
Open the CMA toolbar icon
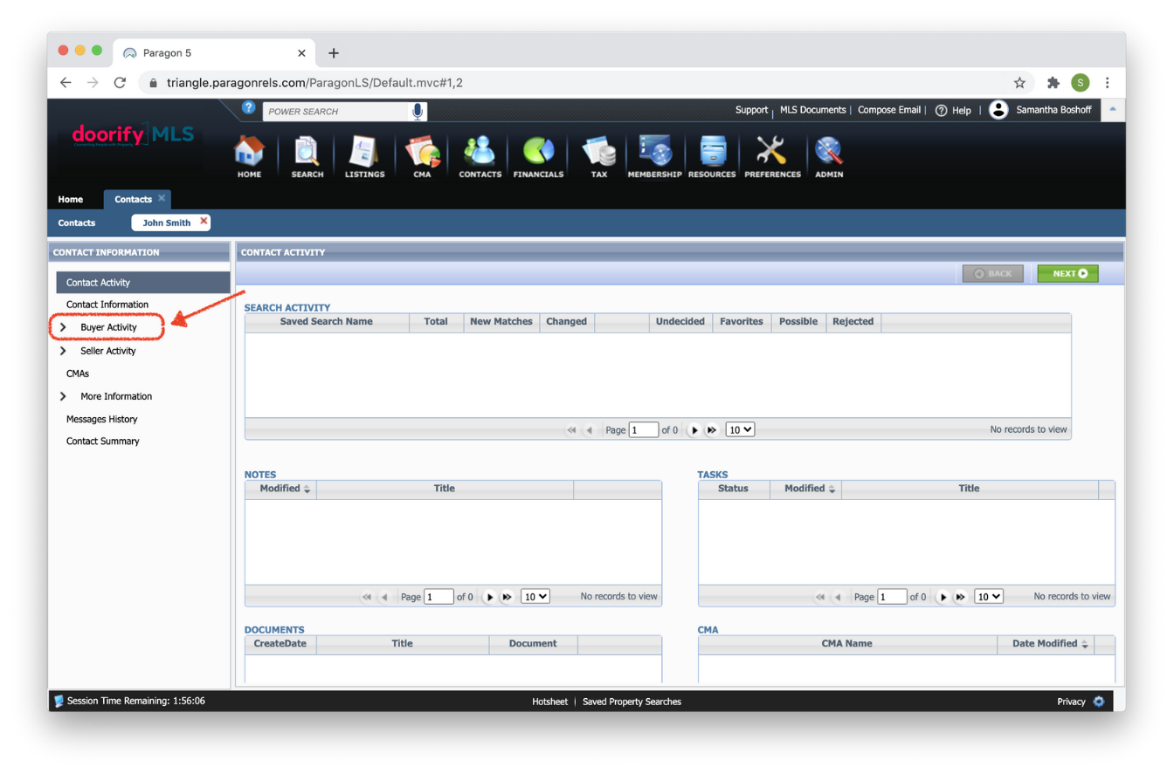[423, 157]
